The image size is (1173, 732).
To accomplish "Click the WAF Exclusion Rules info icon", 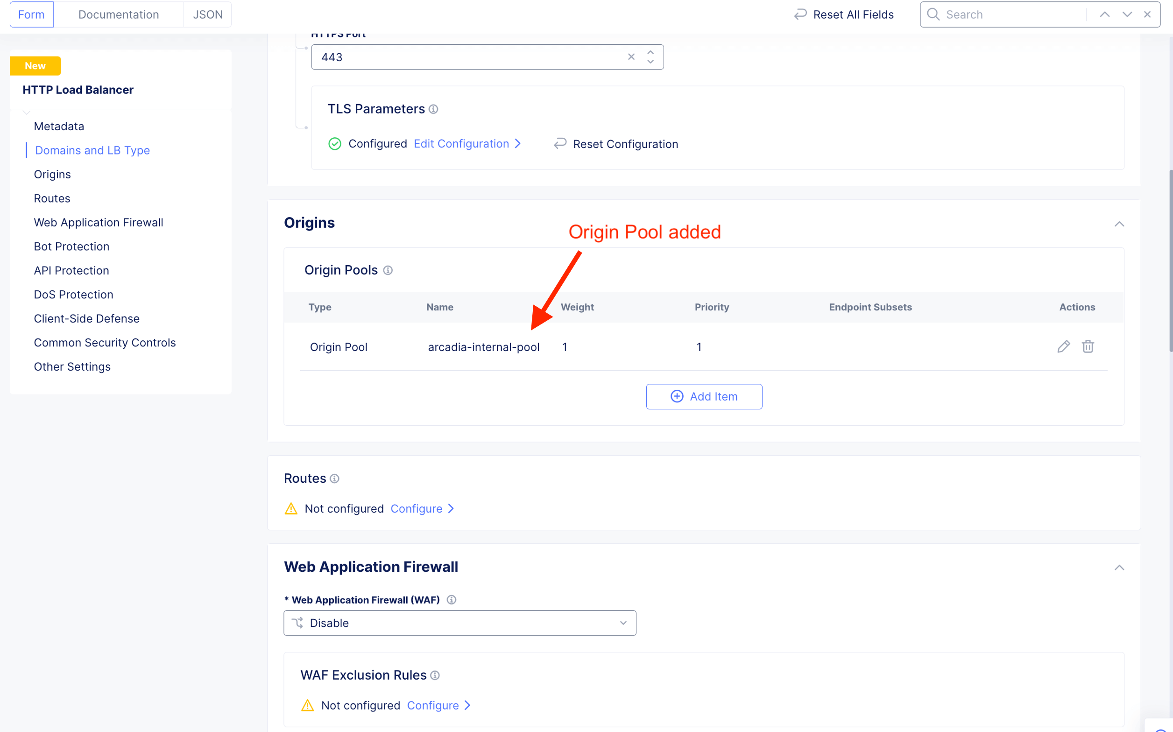I will click(435, 676).
